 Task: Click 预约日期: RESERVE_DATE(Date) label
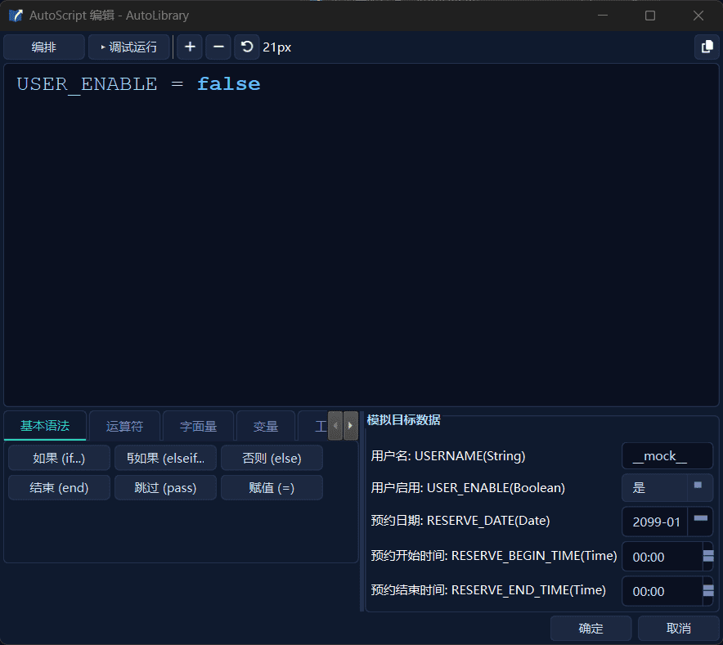(460, 521)
